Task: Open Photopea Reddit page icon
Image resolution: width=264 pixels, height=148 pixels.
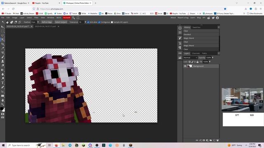Action: pos(209,18)
